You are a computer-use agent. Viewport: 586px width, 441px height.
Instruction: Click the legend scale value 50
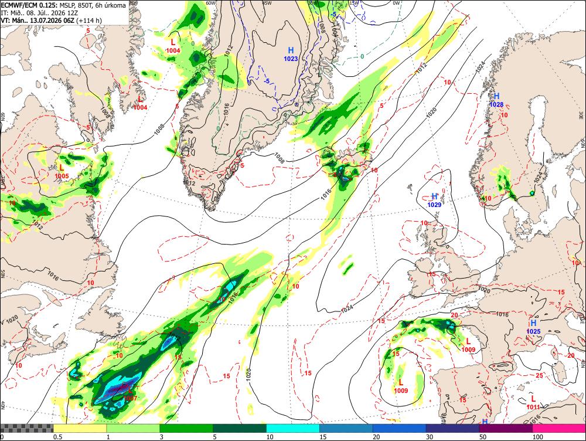click(x=483, y=437)
